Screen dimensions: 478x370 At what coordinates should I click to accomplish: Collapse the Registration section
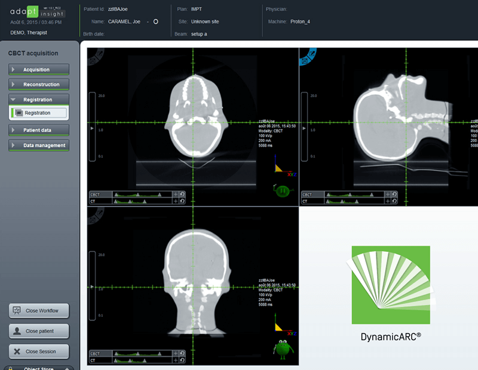tap(39, 100)
